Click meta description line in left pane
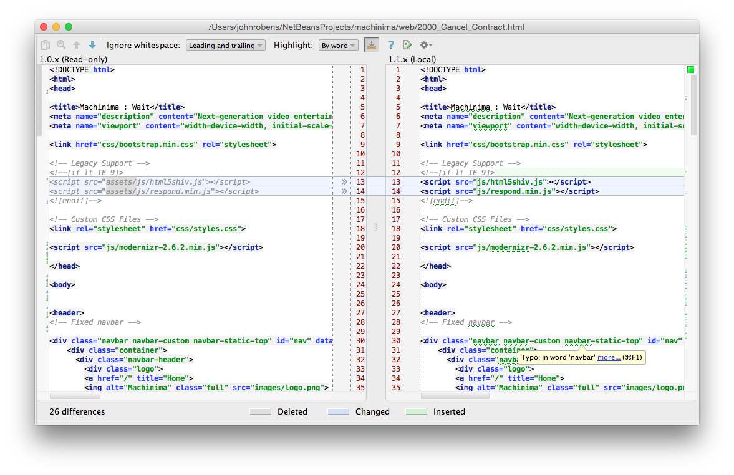Image resolution: width=734 pixels, height=475 pixels. tap(191, 116)
